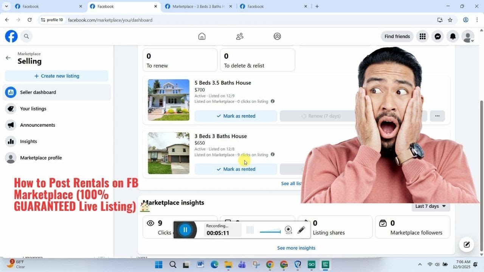Show info icon for 0 clicks listing
This screenshot has height=272, width=484.
[x=273, y=101]
